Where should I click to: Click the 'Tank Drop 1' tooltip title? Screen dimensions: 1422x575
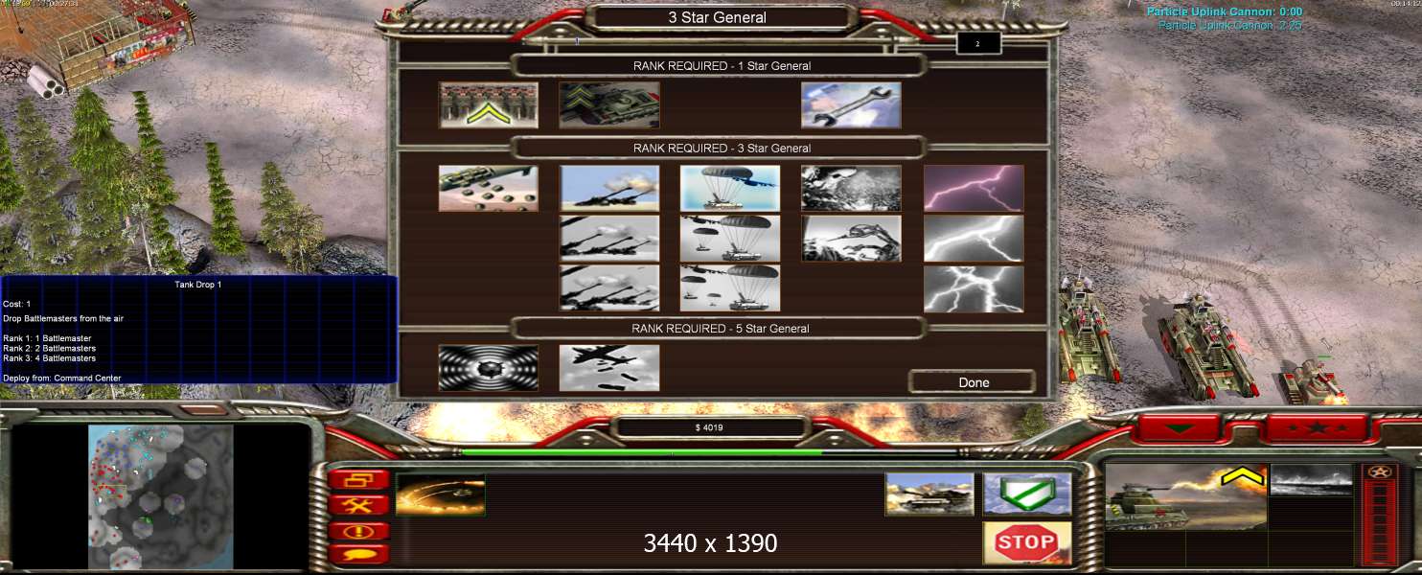click(x=198, y=285)
